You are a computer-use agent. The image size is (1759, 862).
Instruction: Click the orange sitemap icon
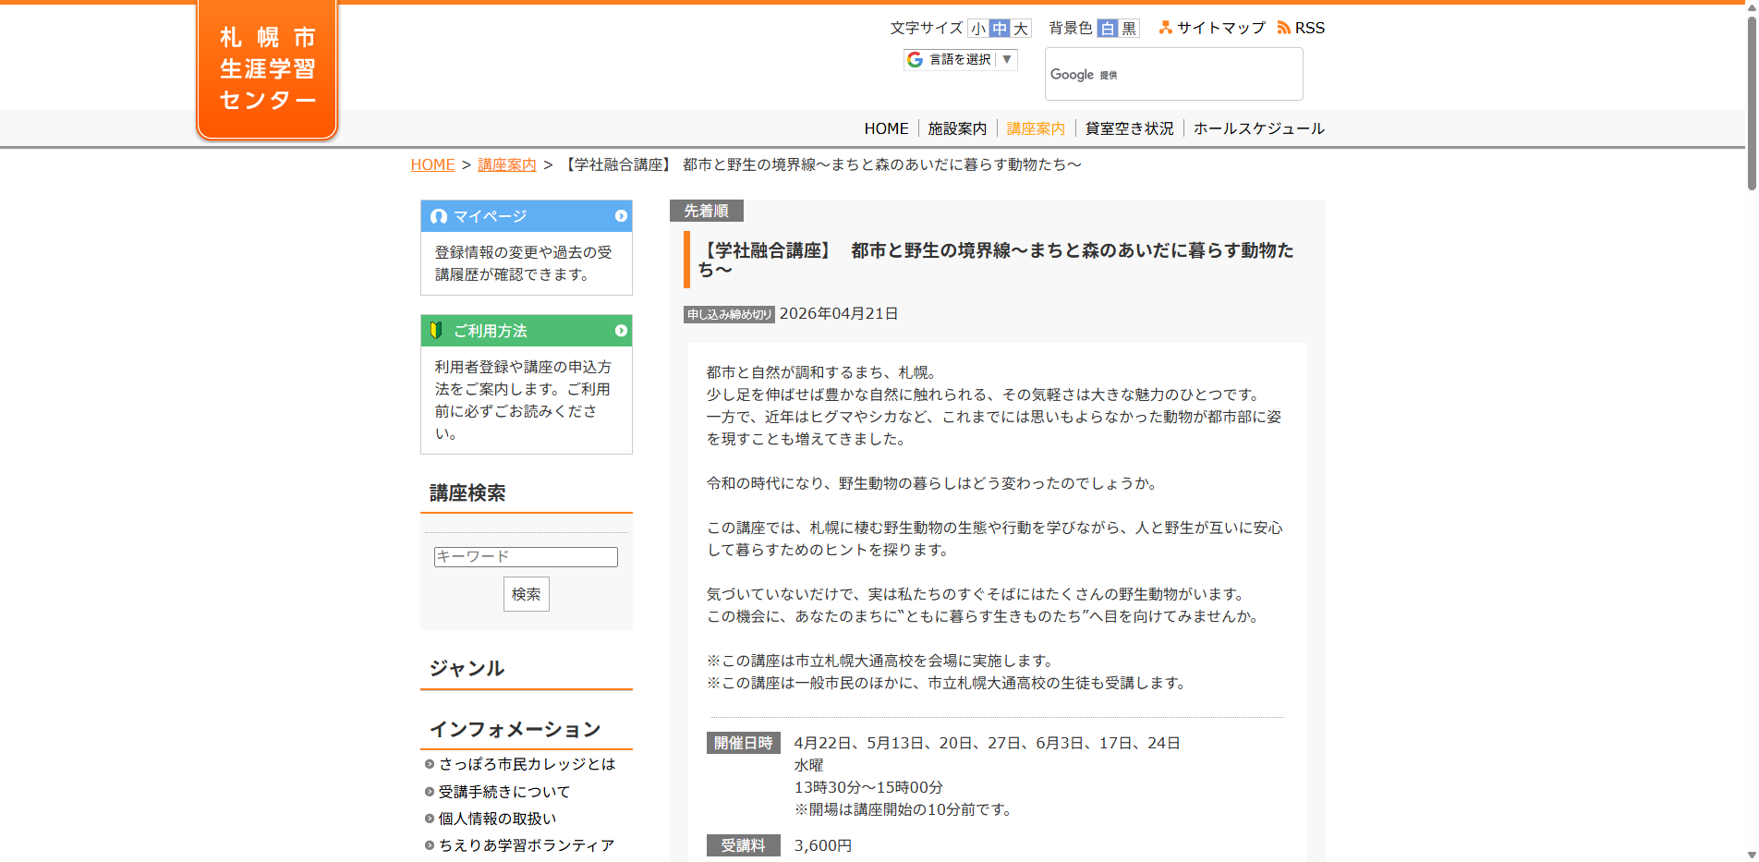click(x=1167, y=28)
